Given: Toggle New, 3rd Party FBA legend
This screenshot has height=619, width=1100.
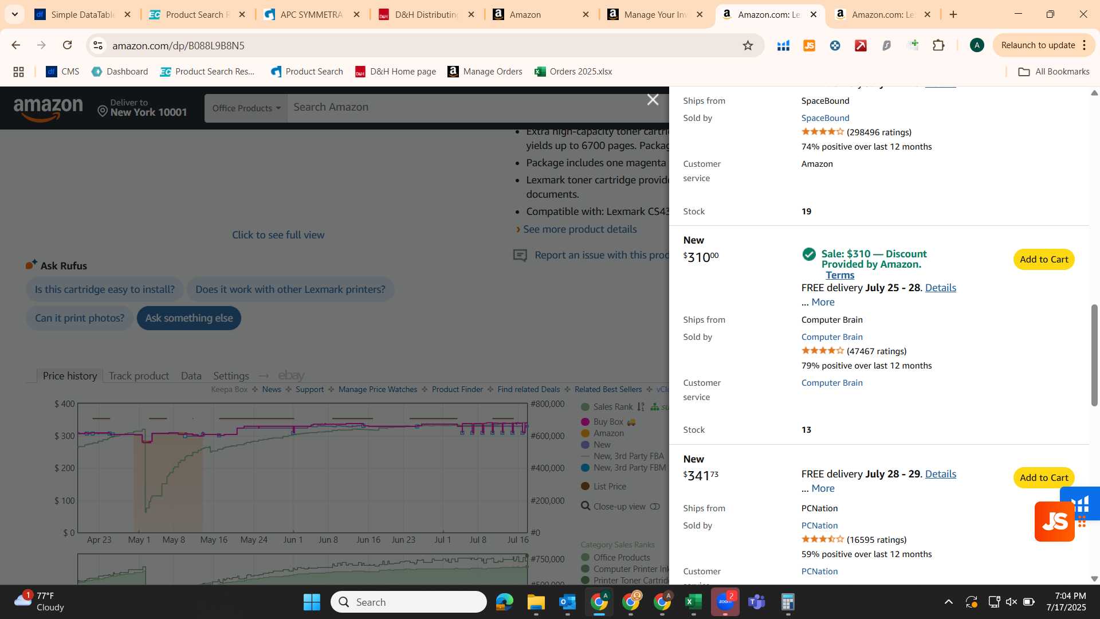Looking at the screenshot, I should tap(622, 456).
